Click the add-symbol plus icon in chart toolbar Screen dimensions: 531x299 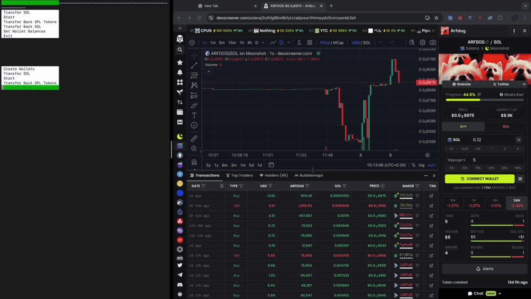192,42
